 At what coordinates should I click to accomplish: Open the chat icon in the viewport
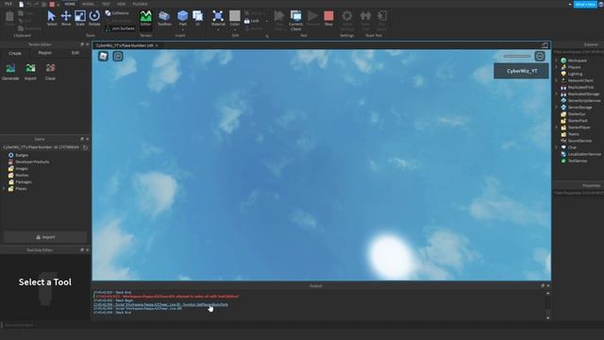(x=118, y=57)
